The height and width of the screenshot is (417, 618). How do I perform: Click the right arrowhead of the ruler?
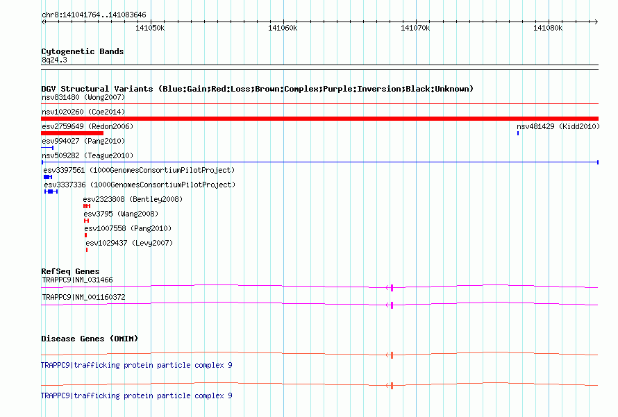(x=596, y=22)
